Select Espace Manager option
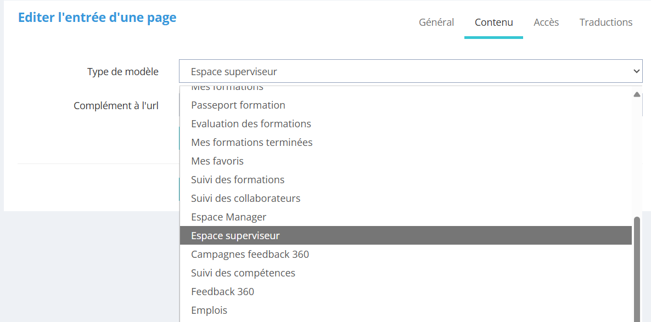Image resolution: width=651 pixels, height=322 pixels. click(228, 217)
